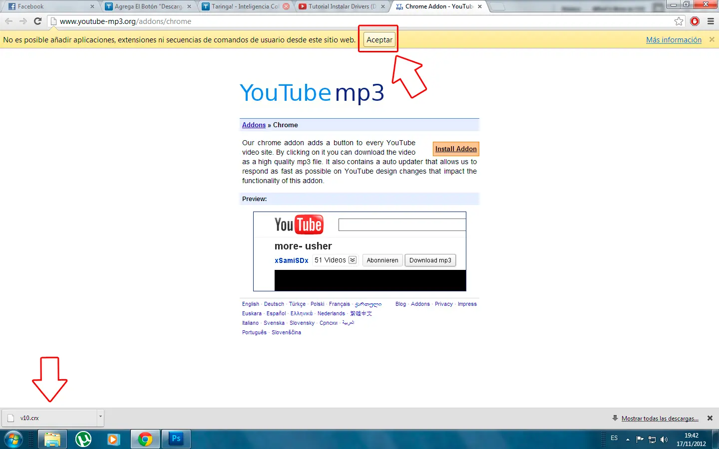Open a new tab button
Viewport: 719px width, 449px height.
pos(497,7)
